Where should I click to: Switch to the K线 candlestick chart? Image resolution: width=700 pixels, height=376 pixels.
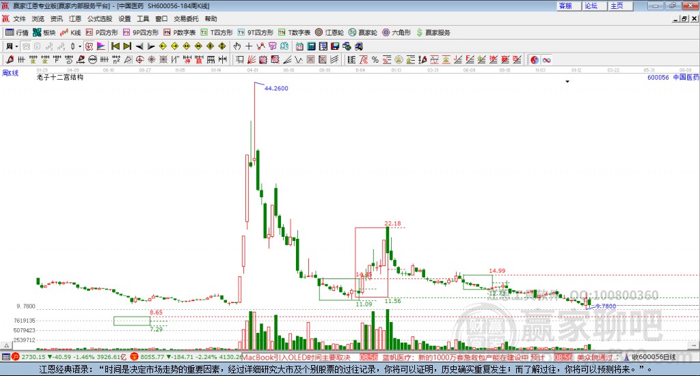point(70,33)
